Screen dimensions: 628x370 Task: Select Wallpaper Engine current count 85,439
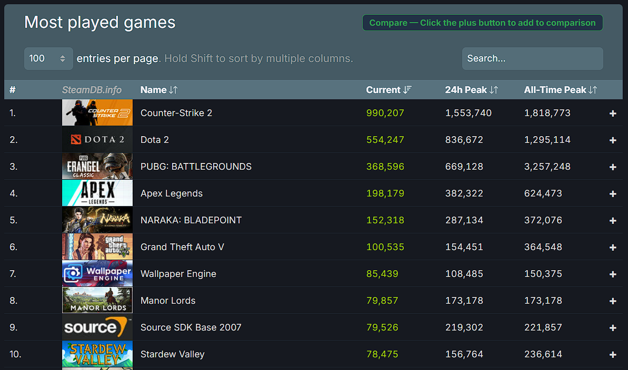[x=383, y=274]
